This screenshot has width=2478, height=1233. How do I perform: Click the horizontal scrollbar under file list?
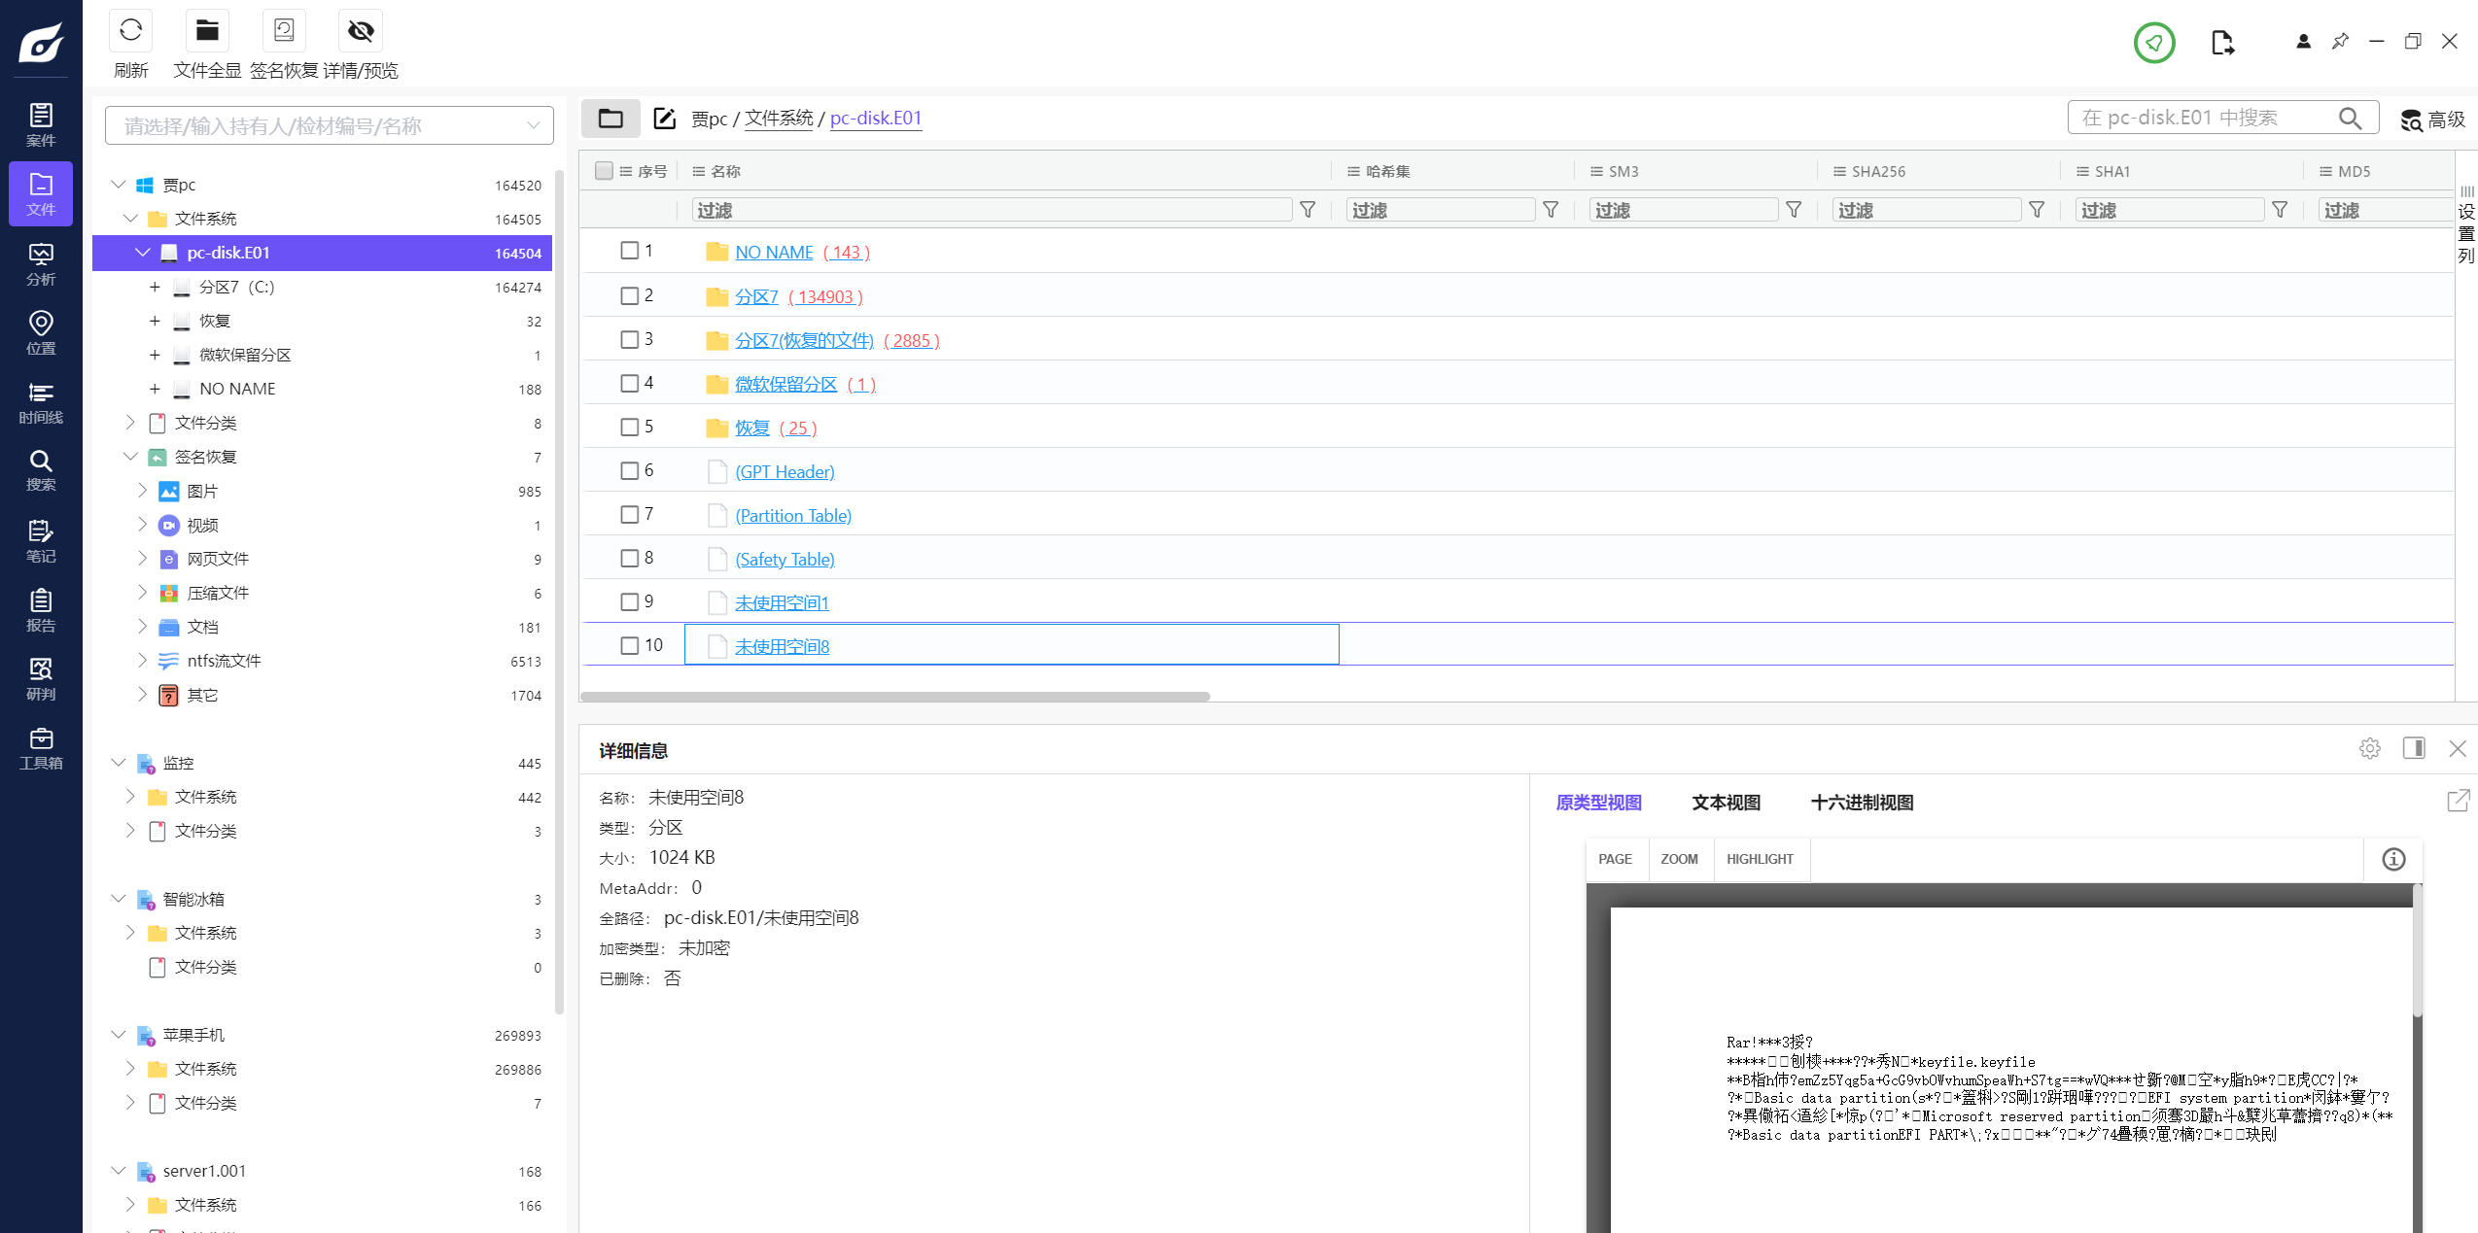894,697
